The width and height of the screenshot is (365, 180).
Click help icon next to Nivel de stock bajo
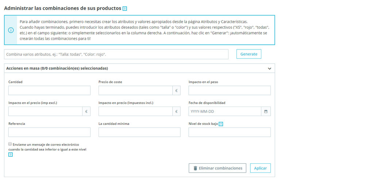coord(221,124)
